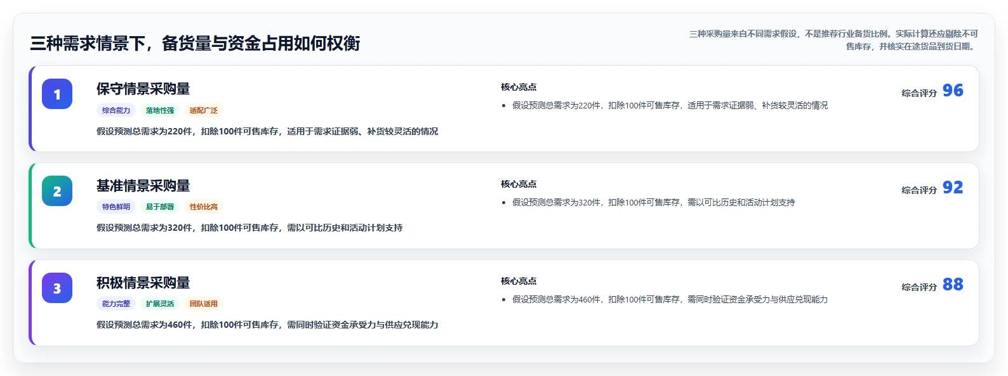Screen dimensions: 1008x376
Task: Click the number 3 rank badge
Action: point(57,288)
